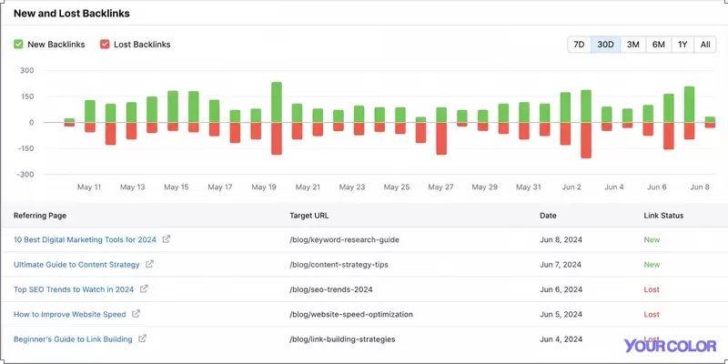Screen dimensions: 728x364
Task: Click the Target URL column header
Action: 309,216
